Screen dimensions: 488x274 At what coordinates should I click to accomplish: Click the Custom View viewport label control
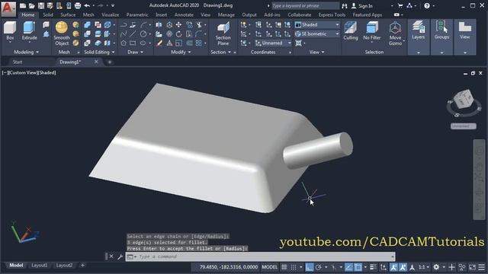(x=24, y=72)
